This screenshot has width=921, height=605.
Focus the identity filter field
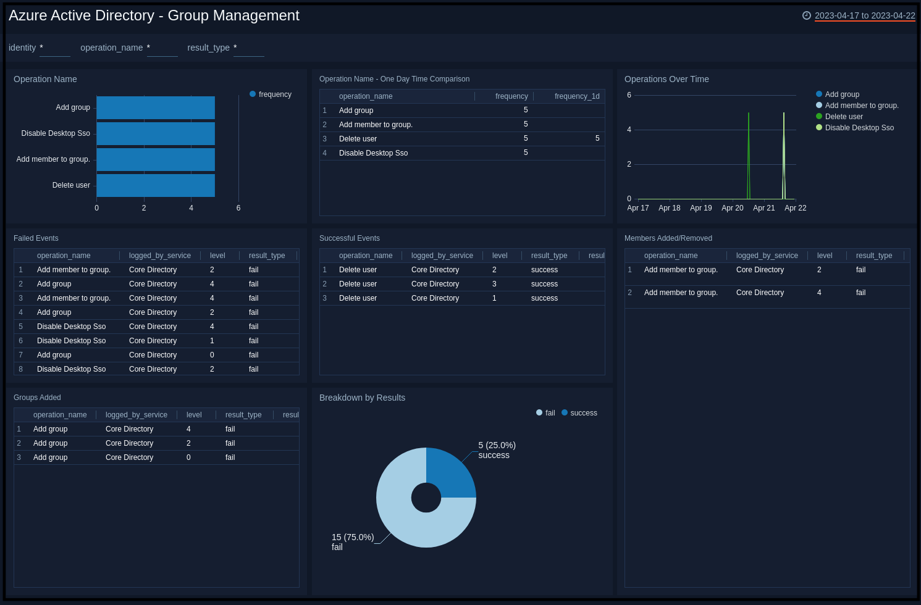pyautogui.click(x=55, y=48)
